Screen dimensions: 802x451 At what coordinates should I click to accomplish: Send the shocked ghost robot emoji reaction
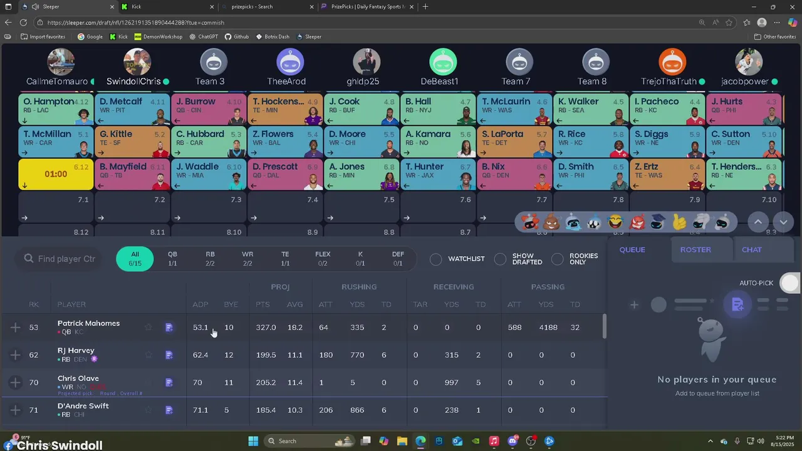[595, 222]
